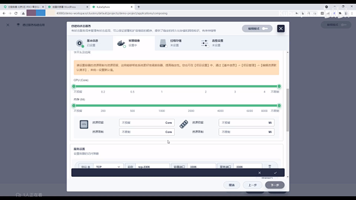Click the browser back arrow
The height and width of the screenshot is (200, 356).
tap(4, 14)
